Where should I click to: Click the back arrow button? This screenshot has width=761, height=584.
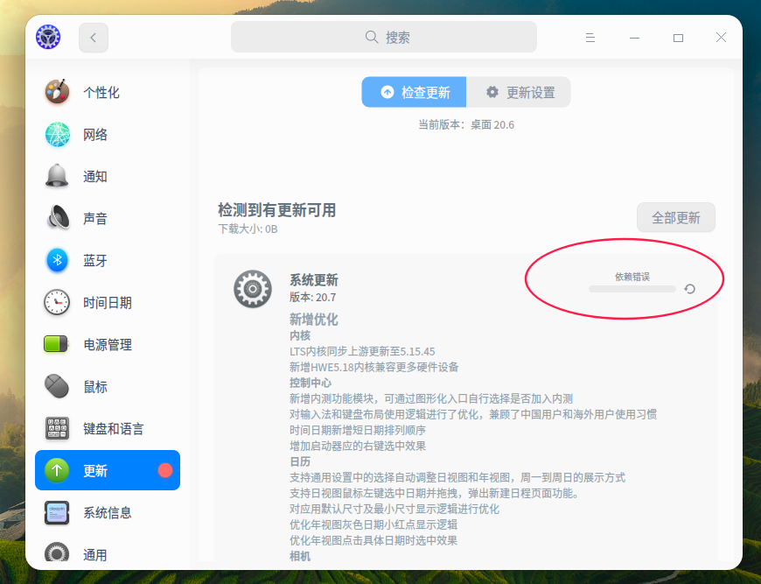(93, 37)
